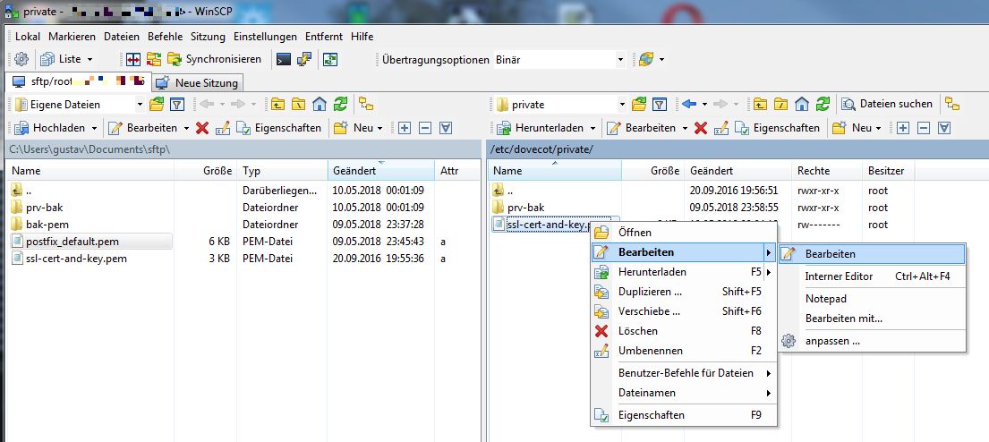The image size is (989, 442).
Task: Click the compare directories icon
Action: click(133, 59)
